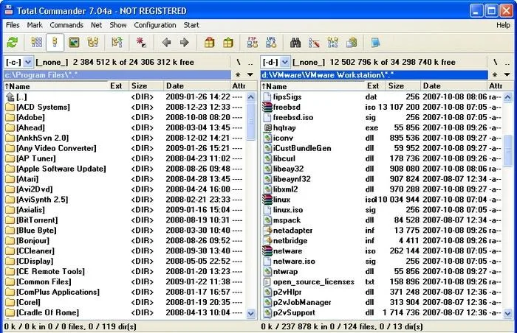Open left panel drive [-c-] dropdown
Image resolution: width=517 pixels, height=333 pixels.
[x=28, y=62]
